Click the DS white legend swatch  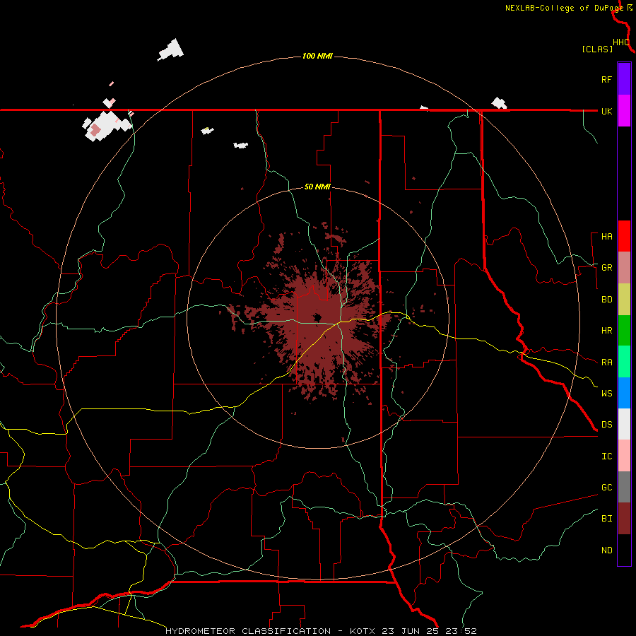pos(624,424)
